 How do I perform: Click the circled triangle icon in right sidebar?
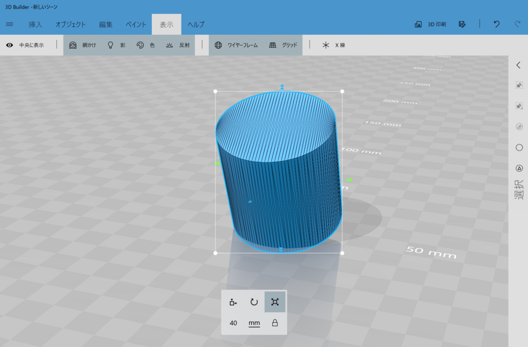point(519,168)
